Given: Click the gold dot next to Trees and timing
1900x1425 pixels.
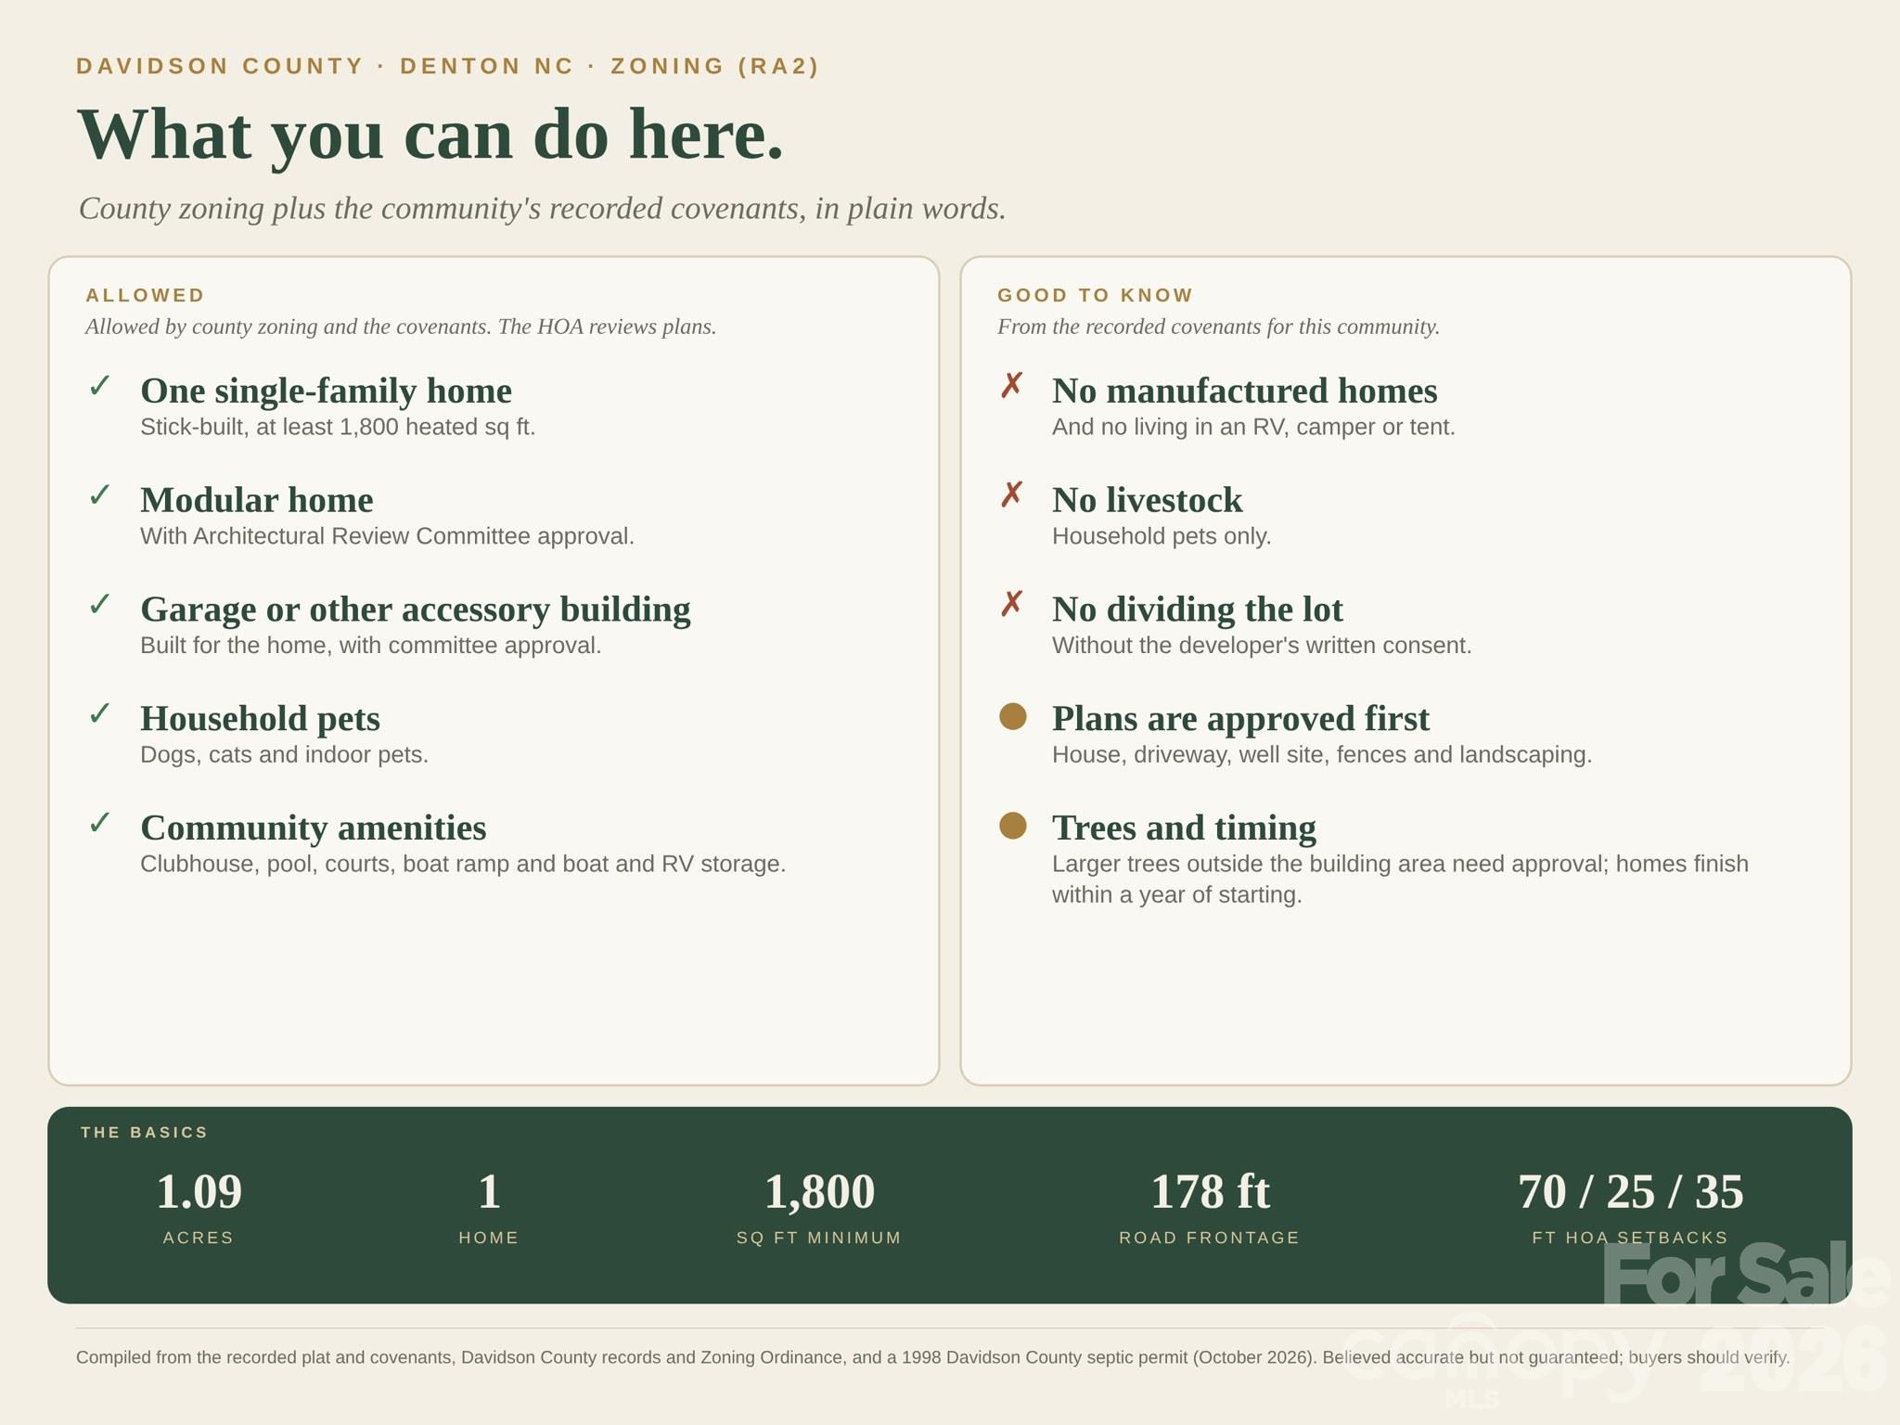Looking at the screenshot, I should click(1012, 826).
